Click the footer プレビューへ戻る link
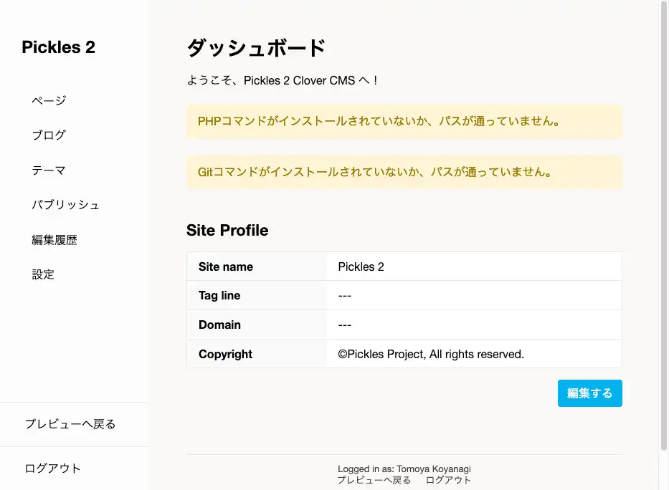 coord(374,480)
